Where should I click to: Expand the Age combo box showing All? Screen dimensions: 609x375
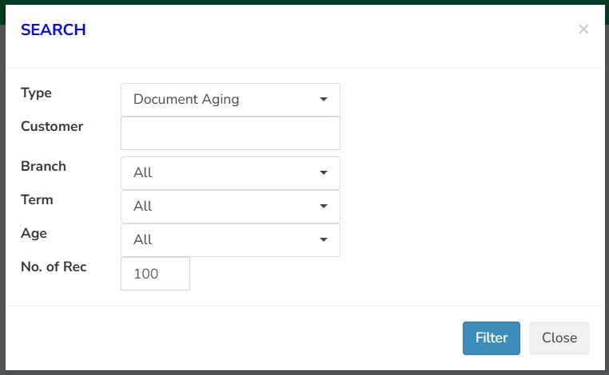(230, 240)
